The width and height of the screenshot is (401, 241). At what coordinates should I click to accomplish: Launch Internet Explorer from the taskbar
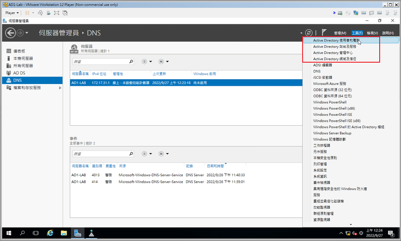point(50,233)
